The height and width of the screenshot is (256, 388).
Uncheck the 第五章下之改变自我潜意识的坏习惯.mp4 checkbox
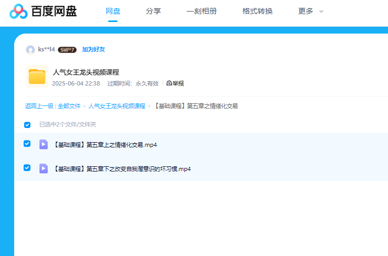pyautogui.click(x=27, y=168)
